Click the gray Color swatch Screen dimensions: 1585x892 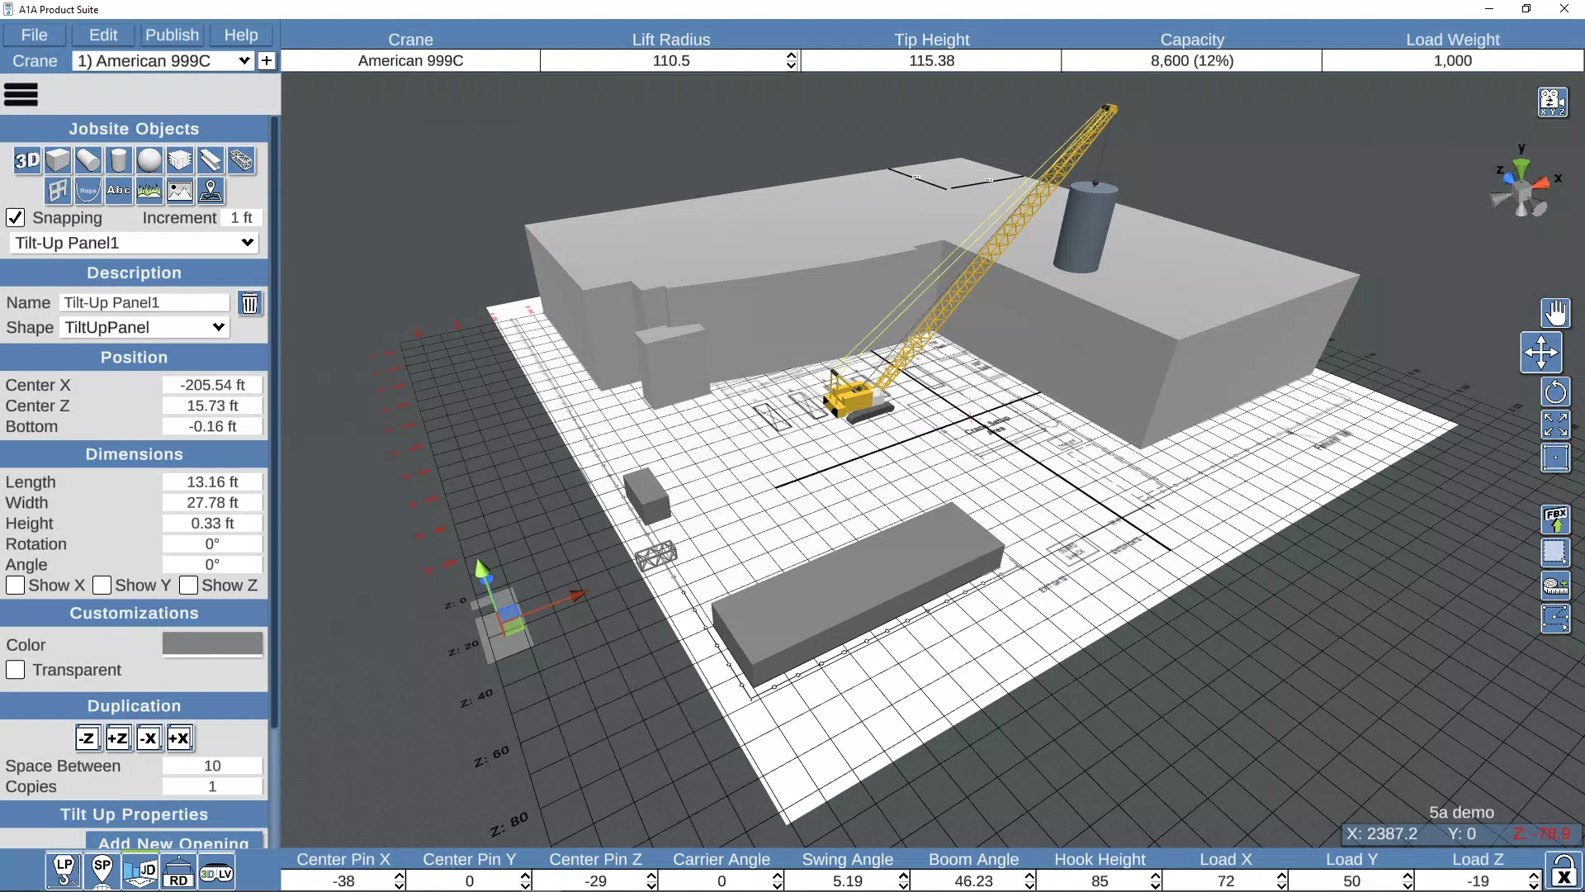(212, 643)
